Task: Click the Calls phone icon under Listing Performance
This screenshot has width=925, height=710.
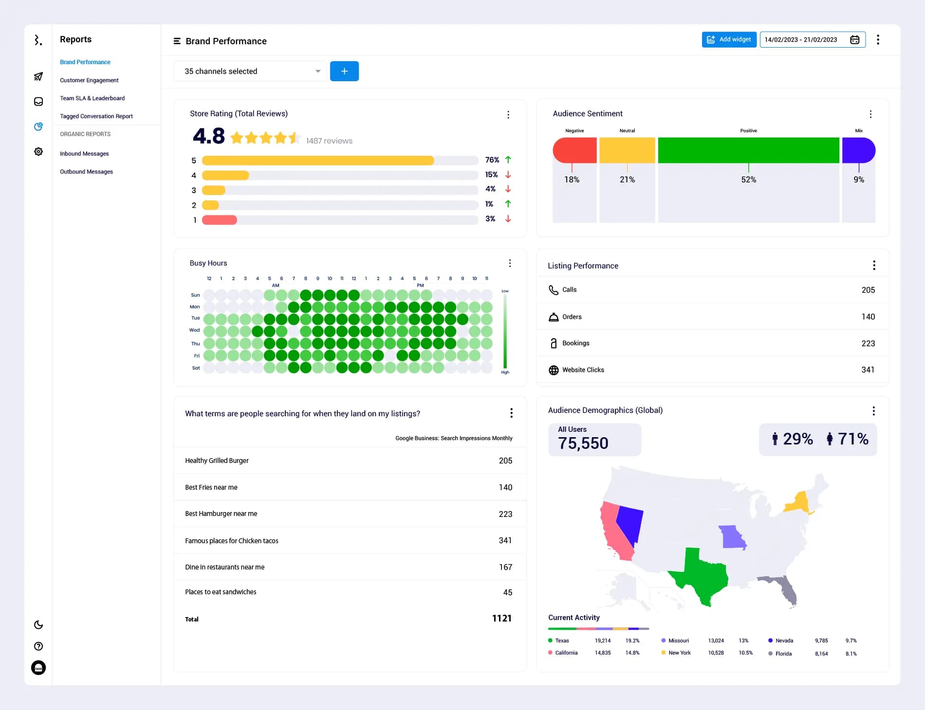Action: (554, 289)
